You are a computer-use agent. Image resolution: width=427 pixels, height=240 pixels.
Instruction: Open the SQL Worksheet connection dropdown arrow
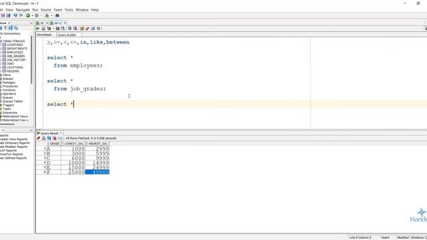(x=51, y=16)
